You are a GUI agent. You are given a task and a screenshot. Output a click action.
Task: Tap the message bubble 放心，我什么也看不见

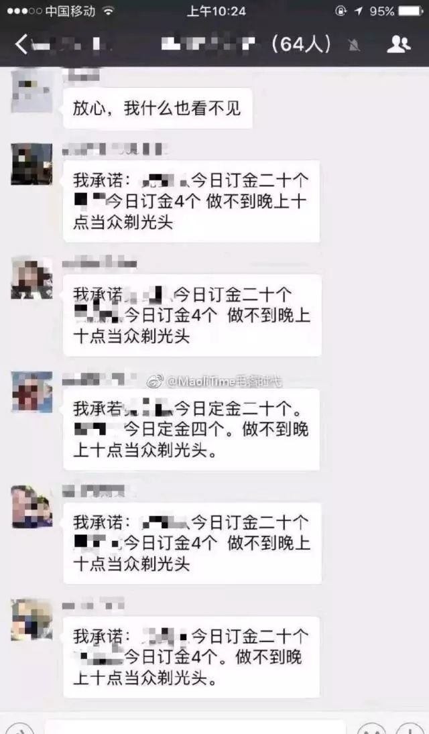[x=158, y=108]
